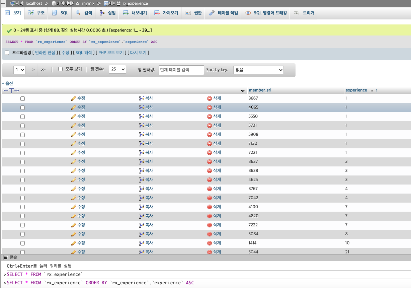Switch to the 삽입 tab
Screen dimensions: 411x288
(x=108, y=13)
